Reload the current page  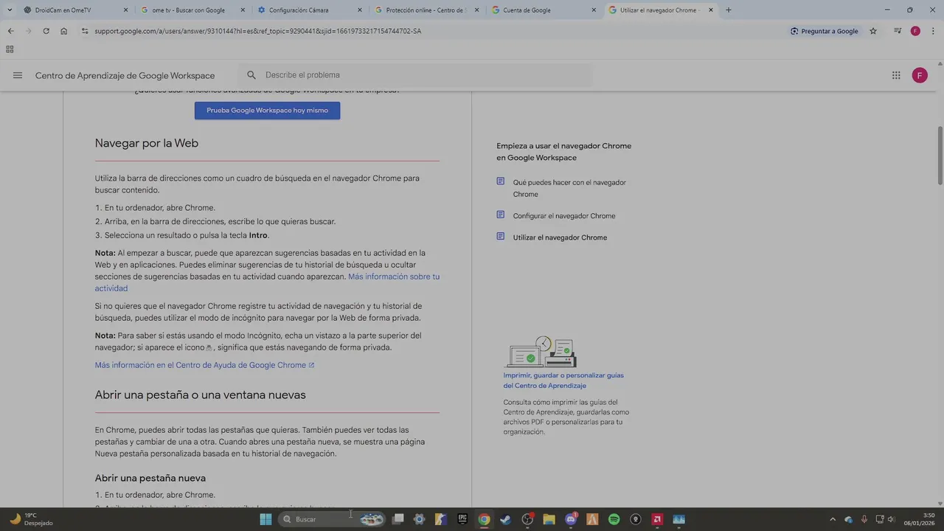click(46, 31)
